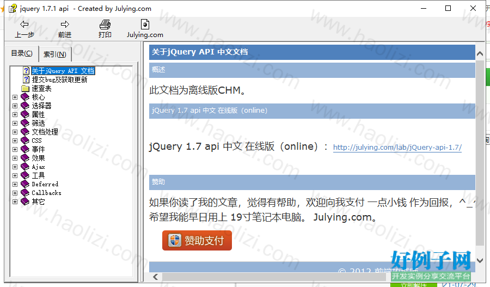Expand the 工具 tree node
The width and height of the screenshot is (490, 287).
(15, 176)
